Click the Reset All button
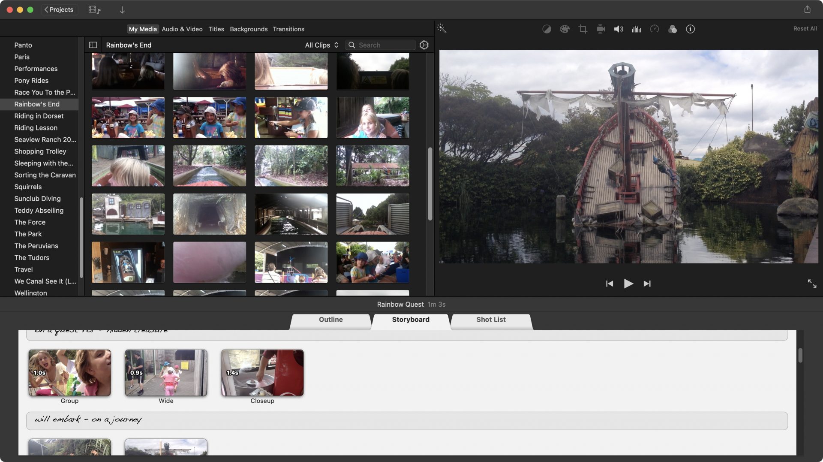This screenshot has width=823, height=462. point(805,28)
